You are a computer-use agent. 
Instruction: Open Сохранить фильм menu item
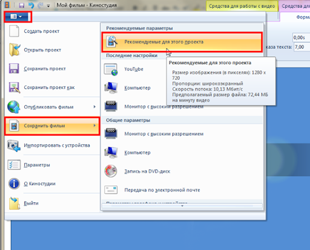[x=53, y=126]
